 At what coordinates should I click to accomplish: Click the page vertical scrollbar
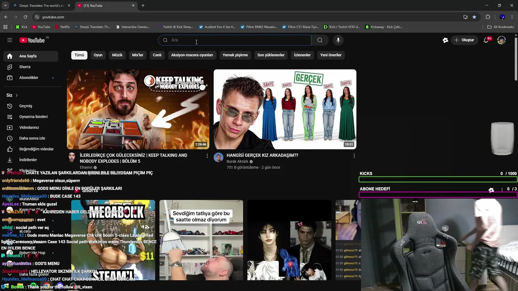coord(516,59)
